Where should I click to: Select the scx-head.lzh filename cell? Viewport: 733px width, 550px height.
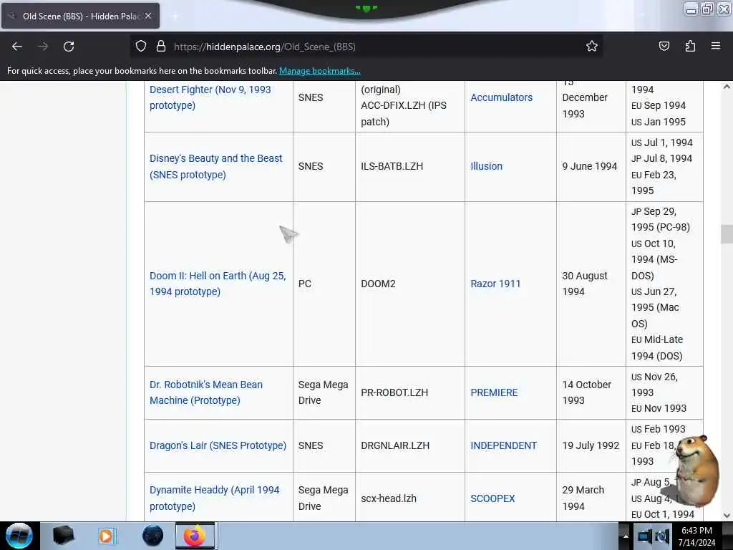(x=410, y=497)
